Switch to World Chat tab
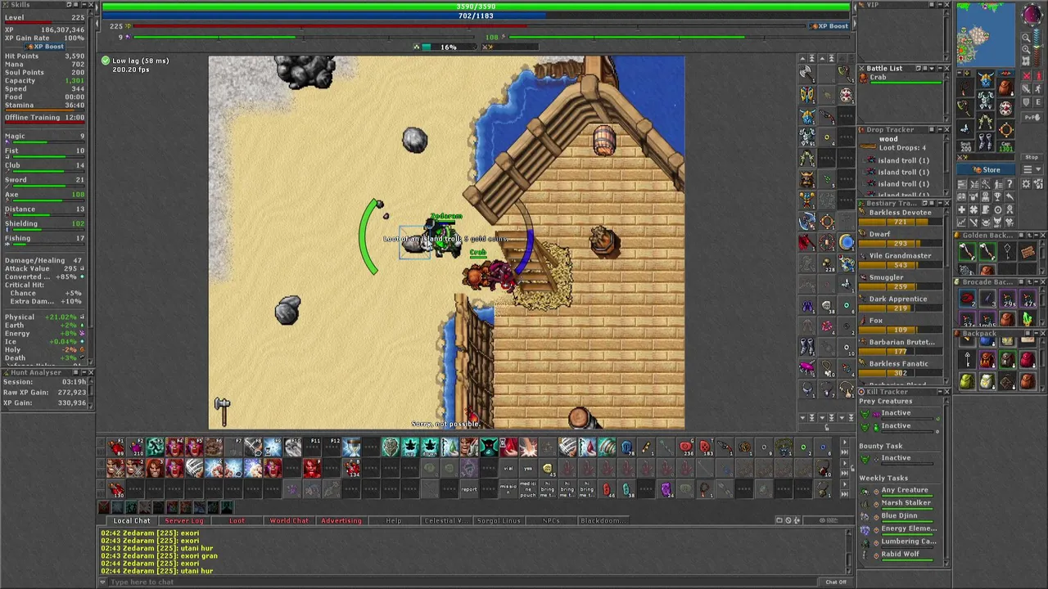 point(289,520)
